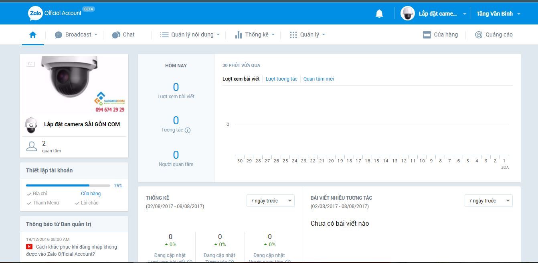Click the Thanh Menu setup item
The width and height of the screenshot is (538, 263).
coord(43,203)
